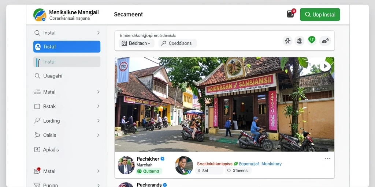
Task: Open the Lording sidebar item
Action: pos(67,121)
